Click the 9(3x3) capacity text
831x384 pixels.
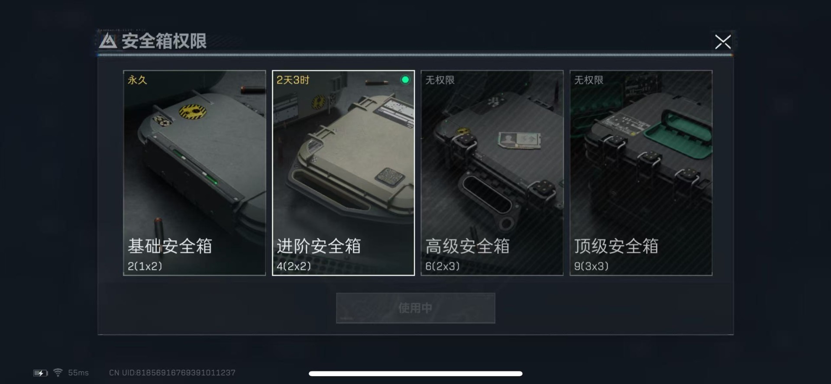[x=592, y=266]
